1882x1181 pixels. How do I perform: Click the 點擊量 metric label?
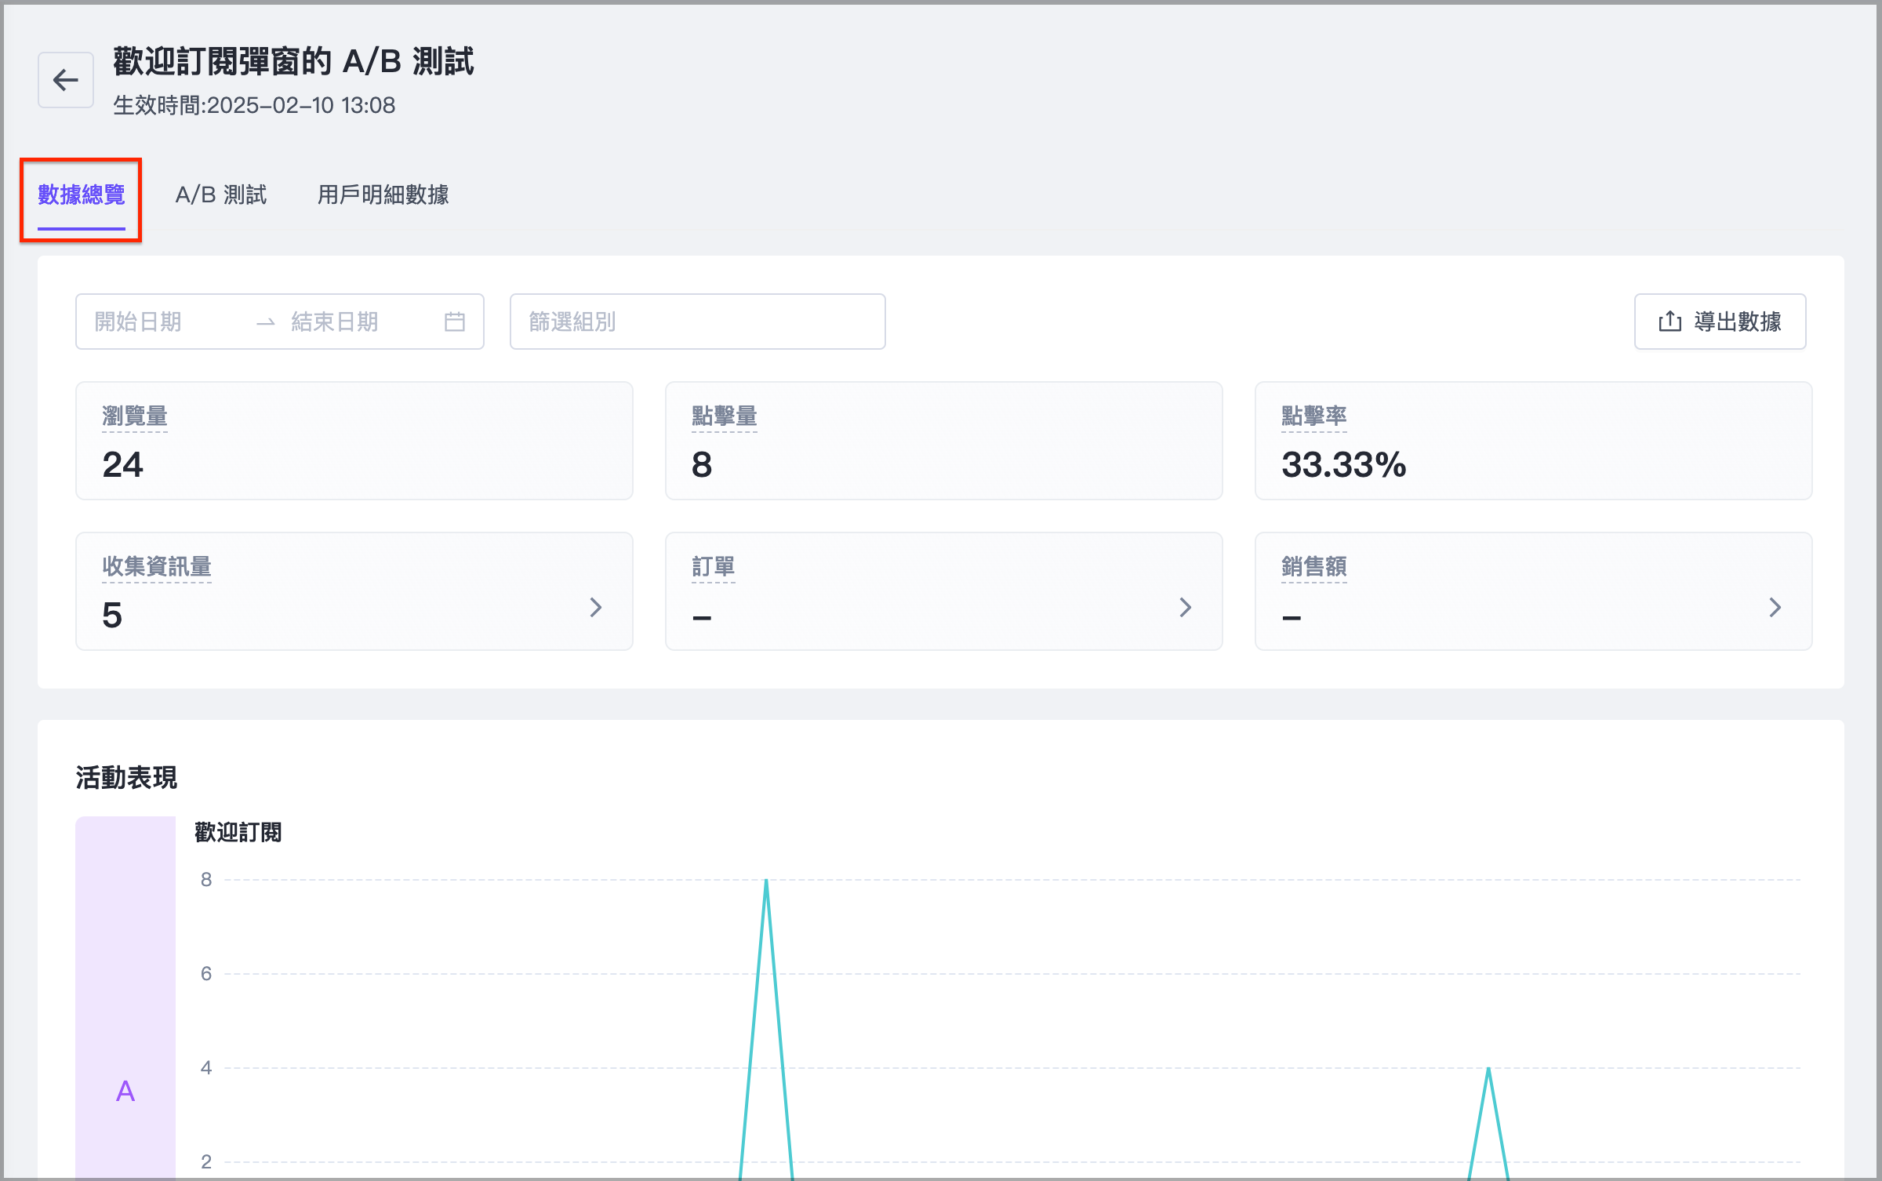click(724, 416)
